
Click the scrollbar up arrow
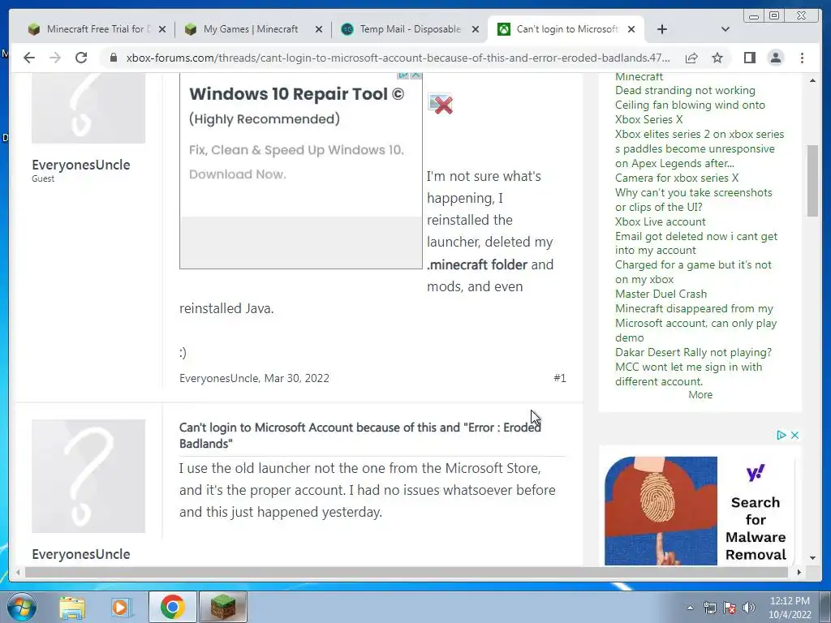click(812, 80)
